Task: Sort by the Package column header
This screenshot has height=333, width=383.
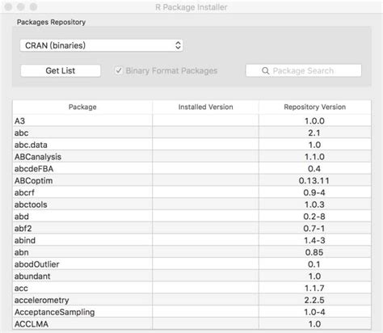Action: pos(82,107)
